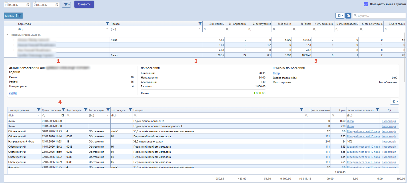
Task: Open the calendar for the 'Від' start date
Action: click(28, 5)
